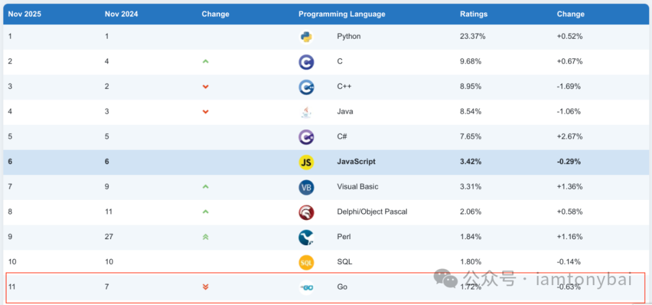The image size is (652, 305).
Task: Click the orange SQL icon
Action: pos(306,262)
